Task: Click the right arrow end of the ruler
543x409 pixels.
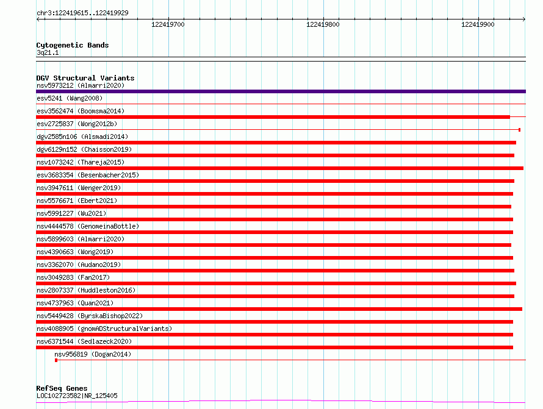Action: click(523, 20)
